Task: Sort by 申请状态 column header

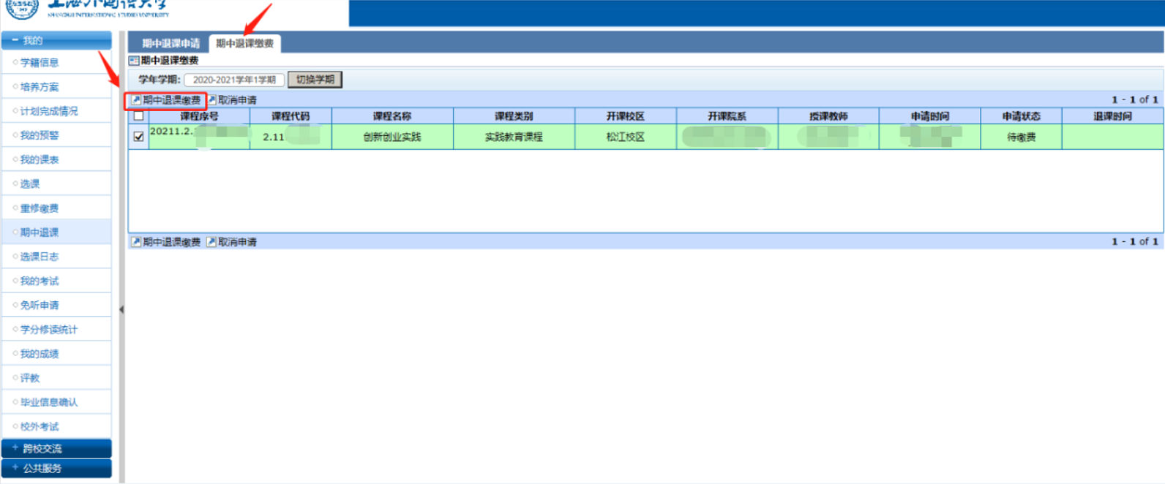Action: coord(1021,116)
